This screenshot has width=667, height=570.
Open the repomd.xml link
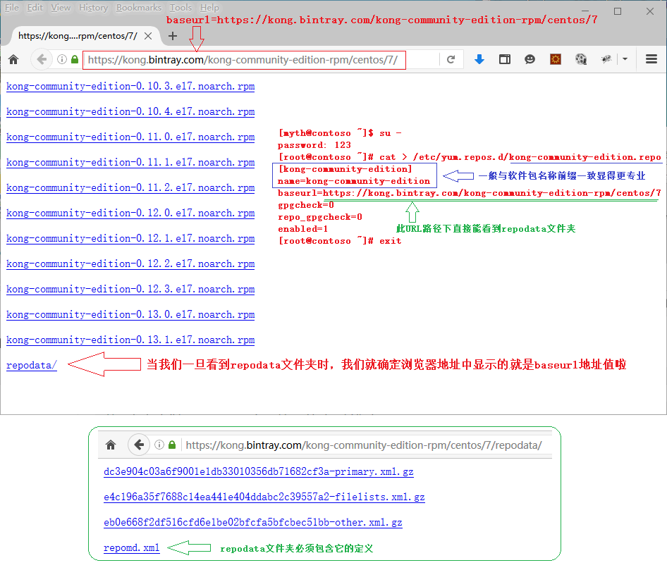[131, 548]
